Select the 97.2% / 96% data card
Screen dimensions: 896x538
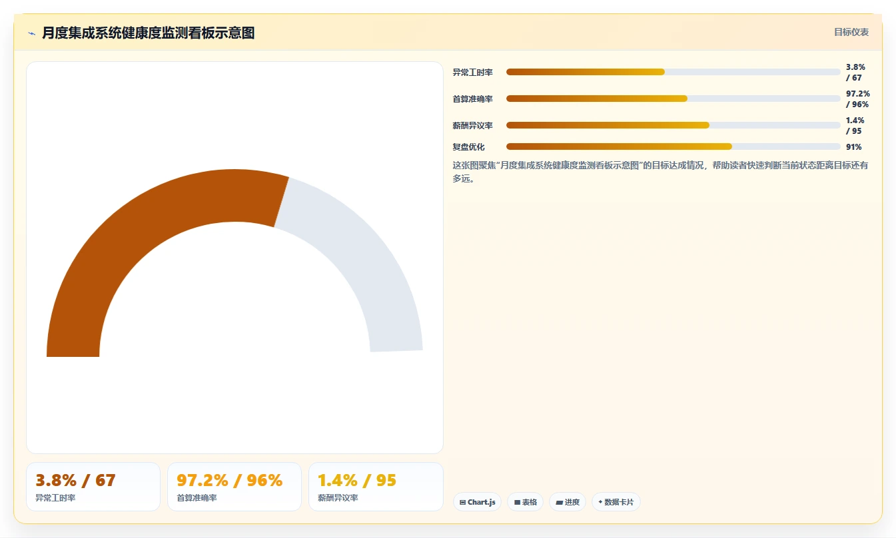[x=234, y=487]
